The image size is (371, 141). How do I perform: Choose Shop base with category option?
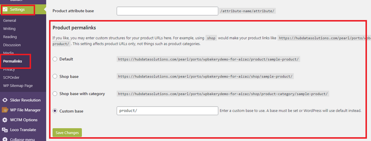[55, 94]
